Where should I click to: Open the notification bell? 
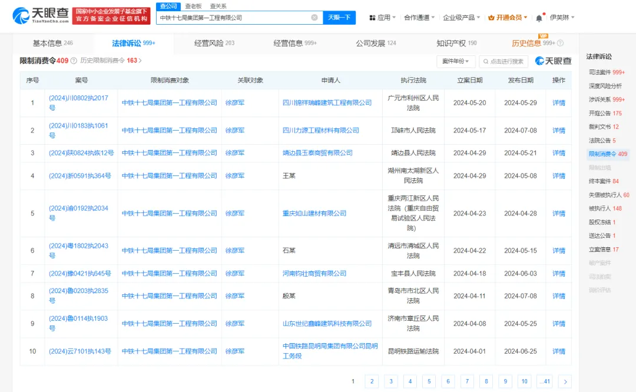(539, 18)
